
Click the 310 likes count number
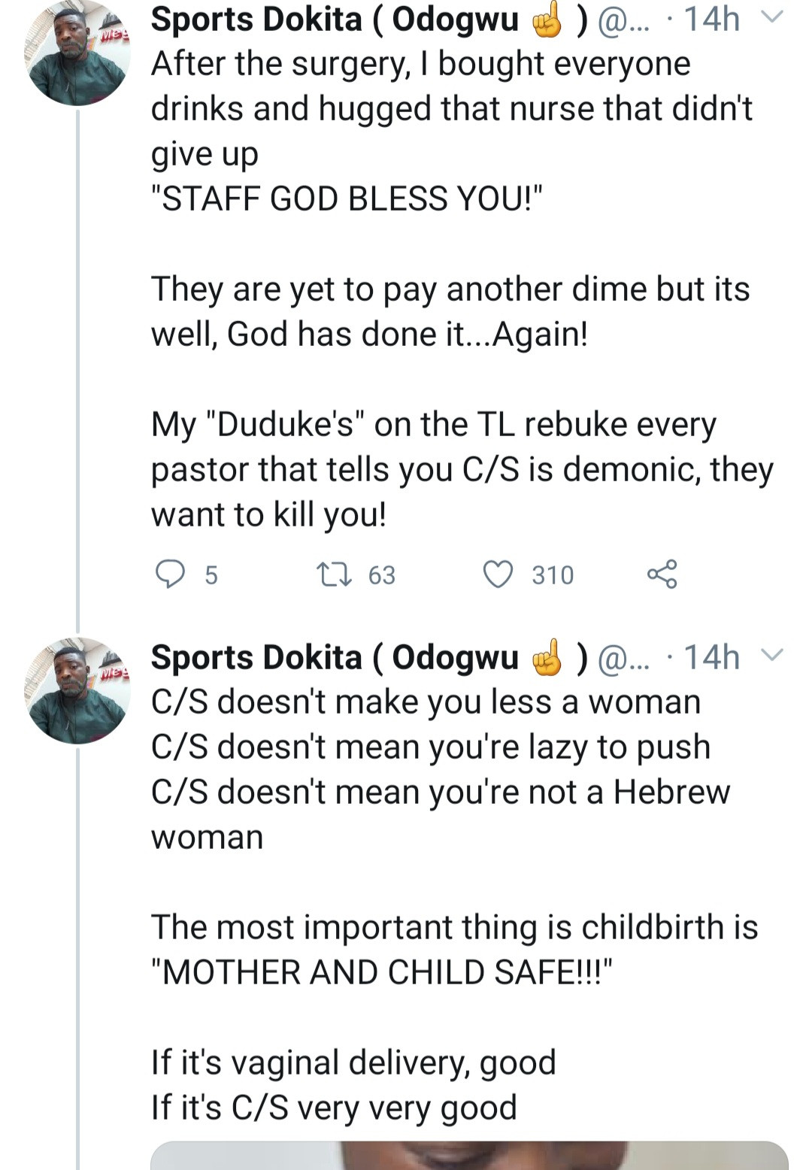point(553,575)
